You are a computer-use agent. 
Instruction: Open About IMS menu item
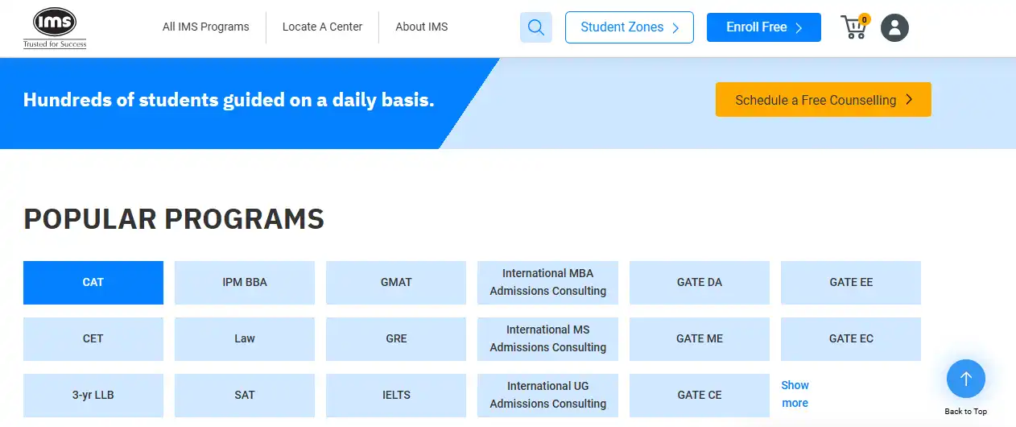pos(422,27)
